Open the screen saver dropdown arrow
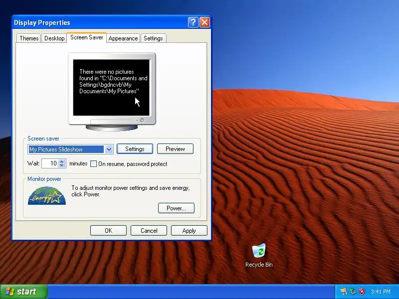Viewport: 399px width, 299px height. coord(109,149)
